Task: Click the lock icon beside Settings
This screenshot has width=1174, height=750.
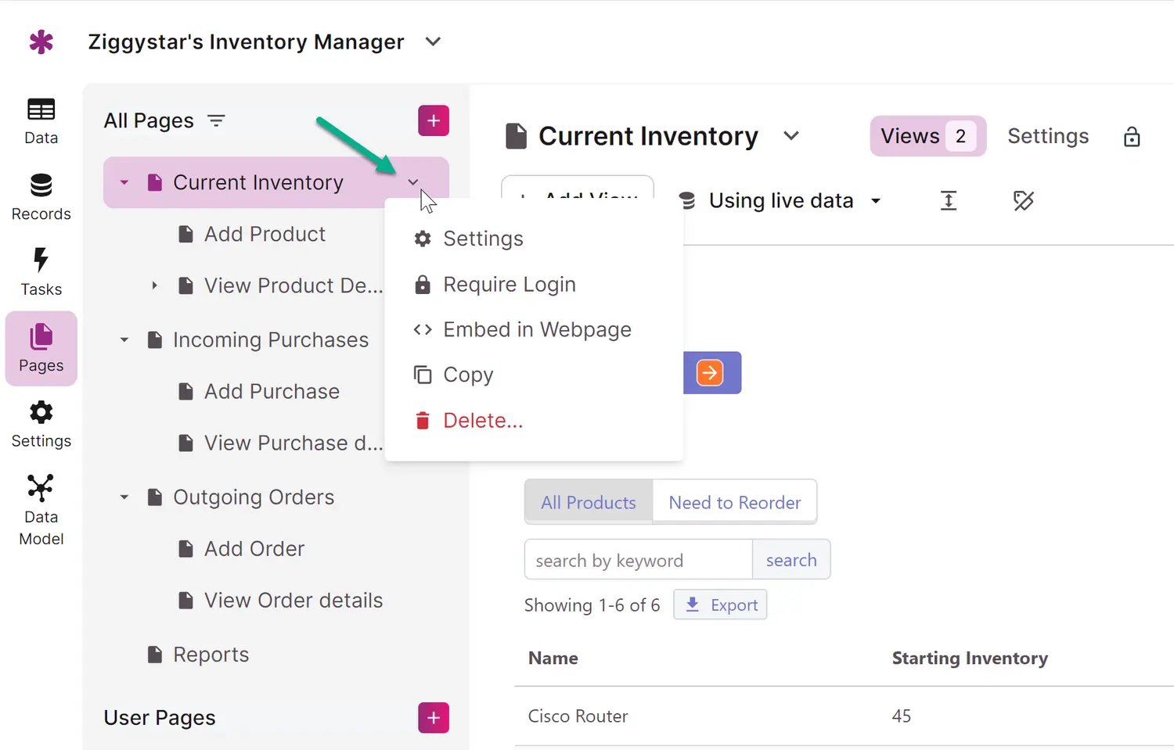Action: pyautogui.click(x=1132, y=137)
